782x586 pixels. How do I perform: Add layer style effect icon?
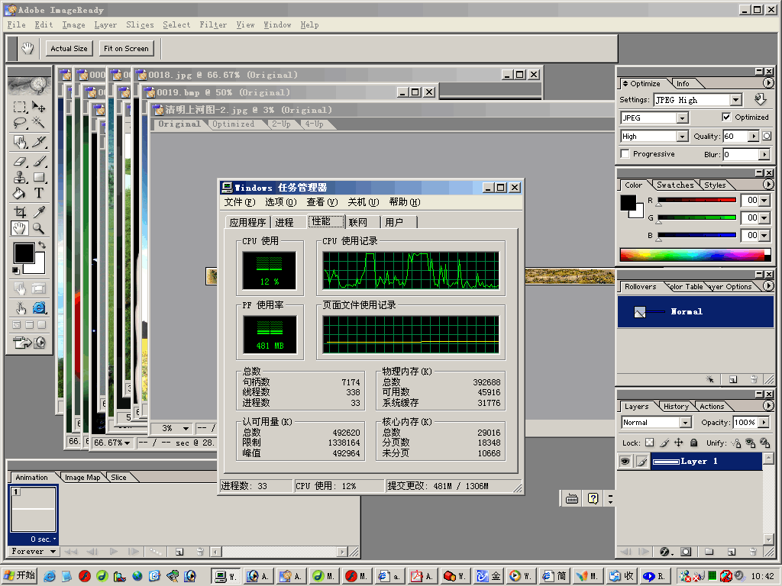665,552
